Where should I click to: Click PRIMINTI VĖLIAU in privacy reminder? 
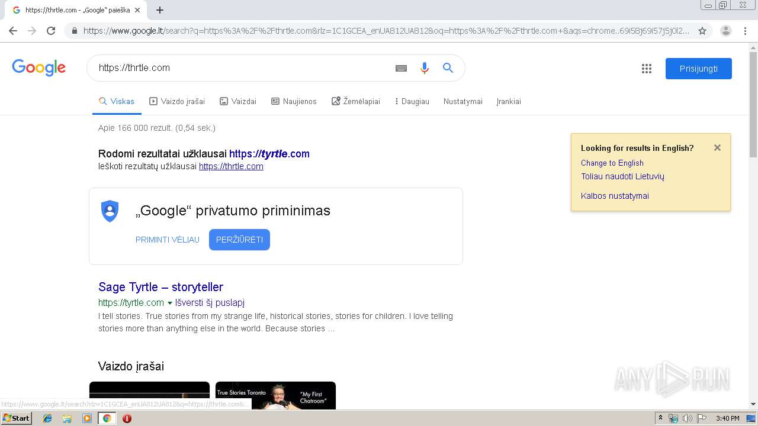click(x=168, y=240)
